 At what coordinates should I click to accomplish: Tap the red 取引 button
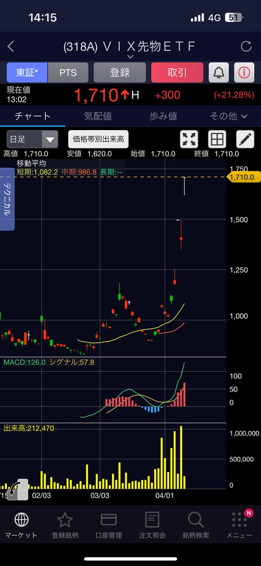pos(177,73)
